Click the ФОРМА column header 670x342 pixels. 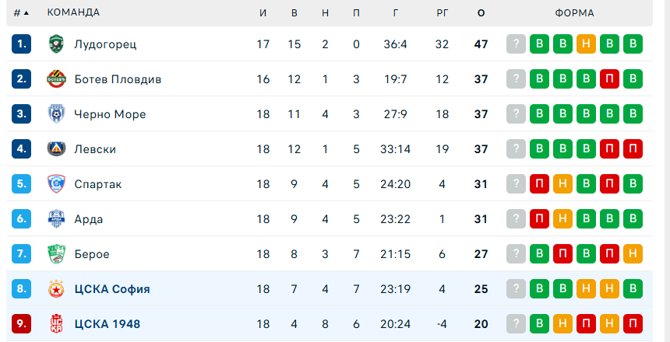coord(574,13)
